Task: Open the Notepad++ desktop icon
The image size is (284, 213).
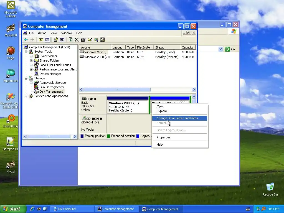Action: [11, 144]
